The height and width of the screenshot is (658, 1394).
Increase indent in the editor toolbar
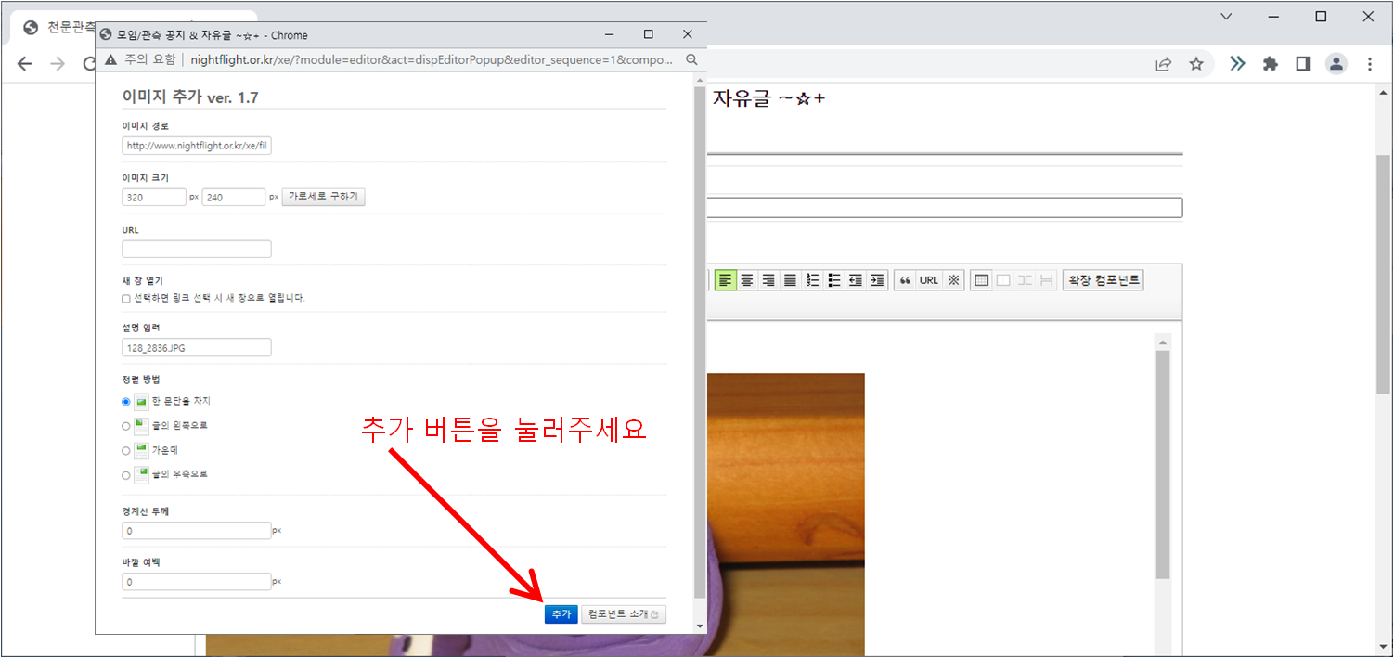[x=877, y=280]
